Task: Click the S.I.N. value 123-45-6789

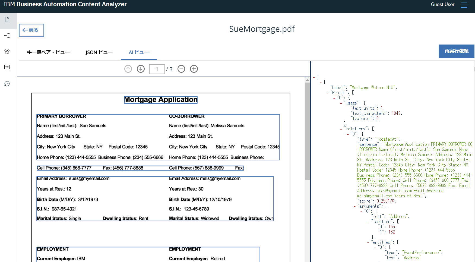Action: click(x=197, y=209)
